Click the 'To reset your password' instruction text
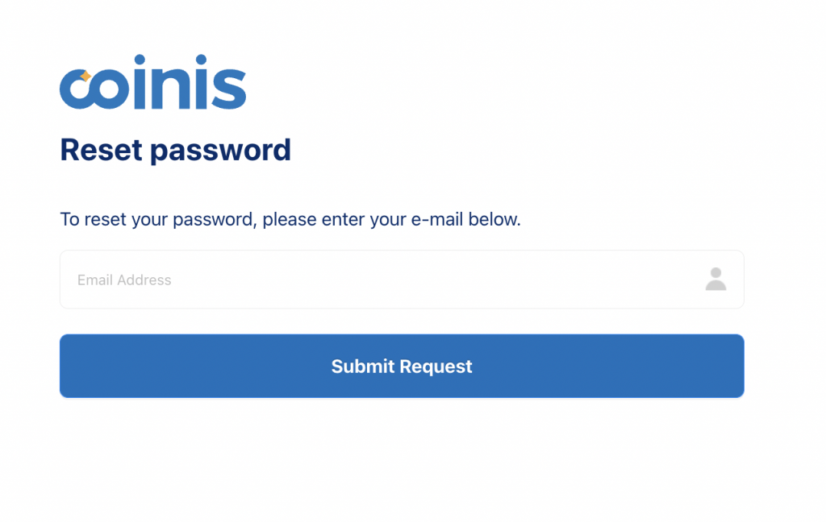 pyautogui.click(x=290, y=219)
